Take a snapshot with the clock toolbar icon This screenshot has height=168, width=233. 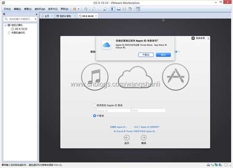[94, 9]
